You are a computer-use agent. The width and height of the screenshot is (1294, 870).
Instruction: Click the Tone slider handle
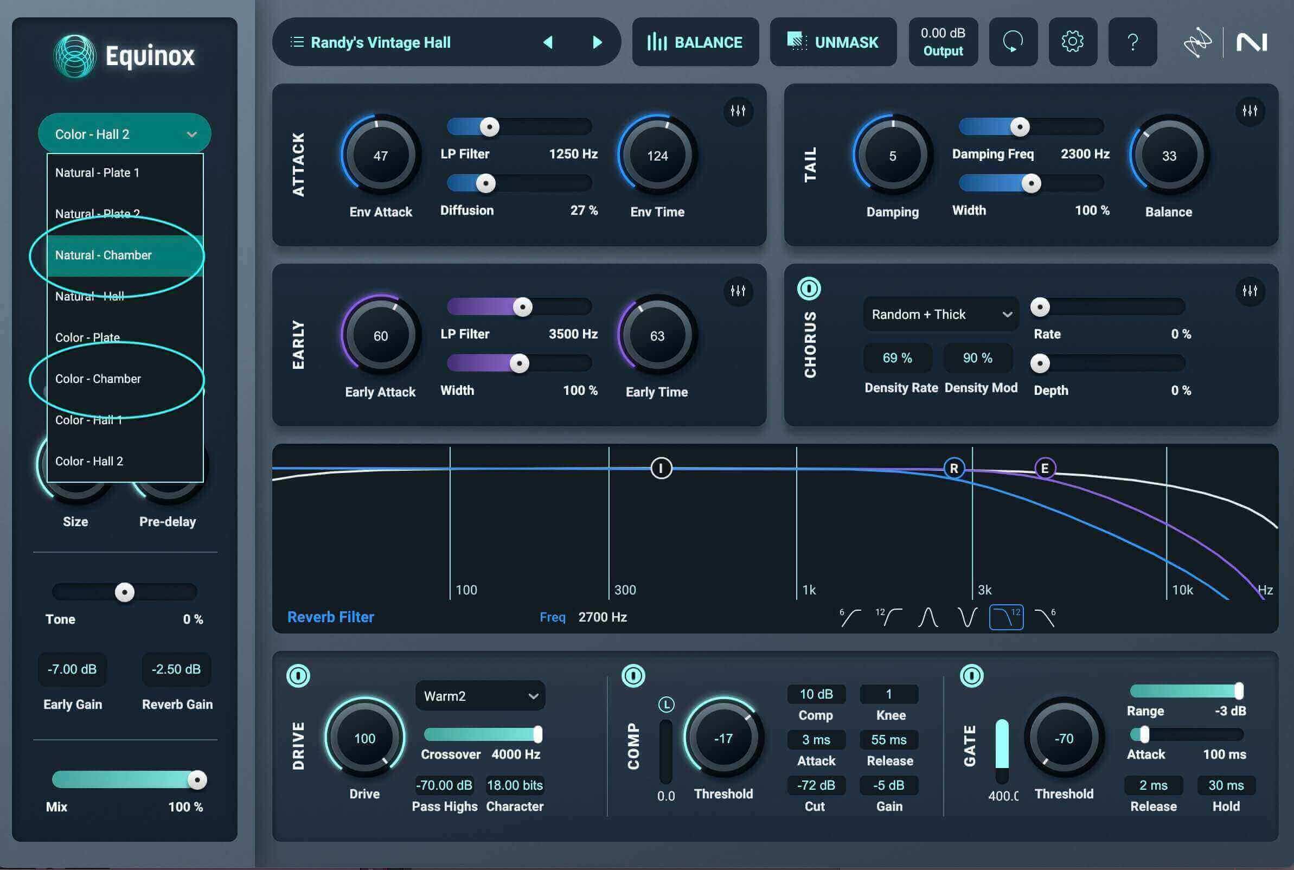[124, 593]
